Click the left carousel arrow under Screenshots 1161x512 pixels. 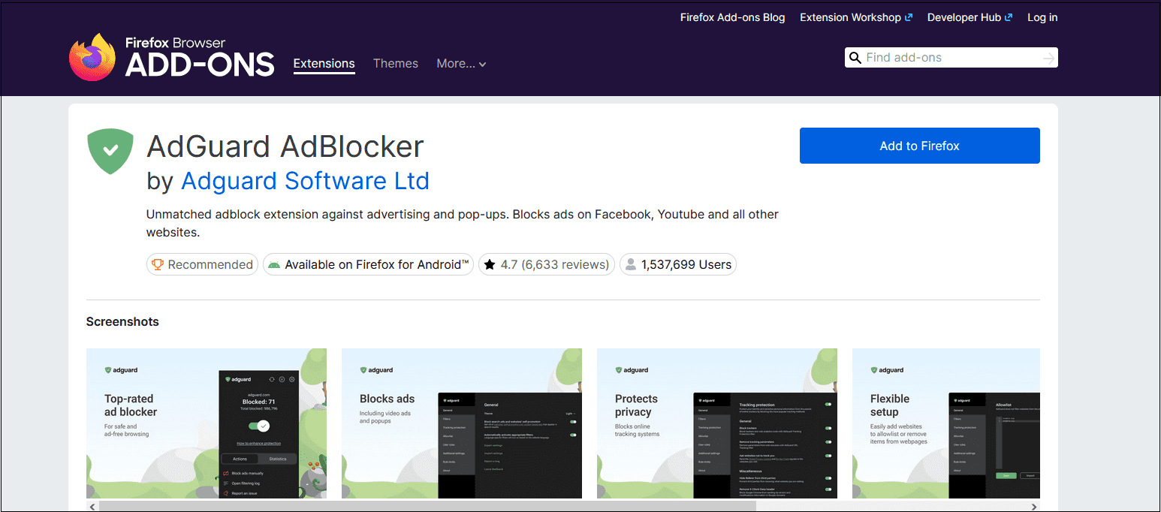[92, 506]
